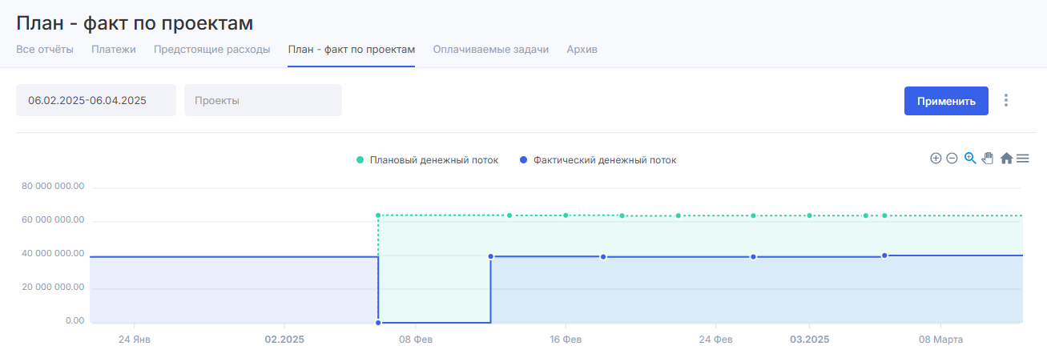1047x362 pixels.
Task: Click the chart zoom out minus icon
Action: tap(952, 159)
